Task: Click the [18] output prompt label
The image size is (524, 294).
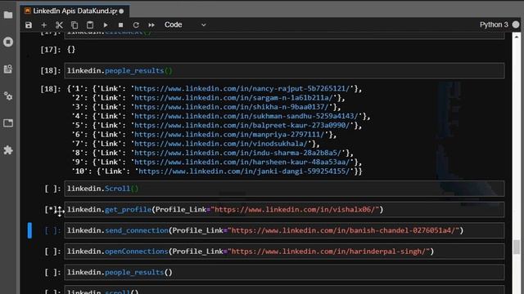Action: click(51, 89)
